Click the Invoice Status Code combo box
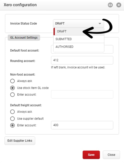This screenshot has width=124, height=163. (78, 23)
